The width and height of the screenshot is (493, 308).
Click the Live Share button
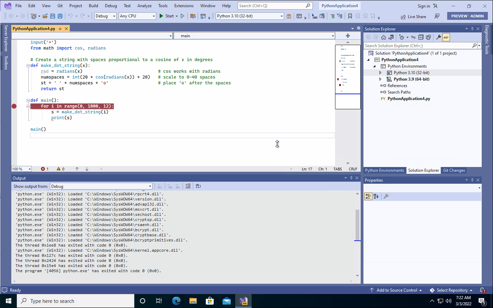[413, 16]
